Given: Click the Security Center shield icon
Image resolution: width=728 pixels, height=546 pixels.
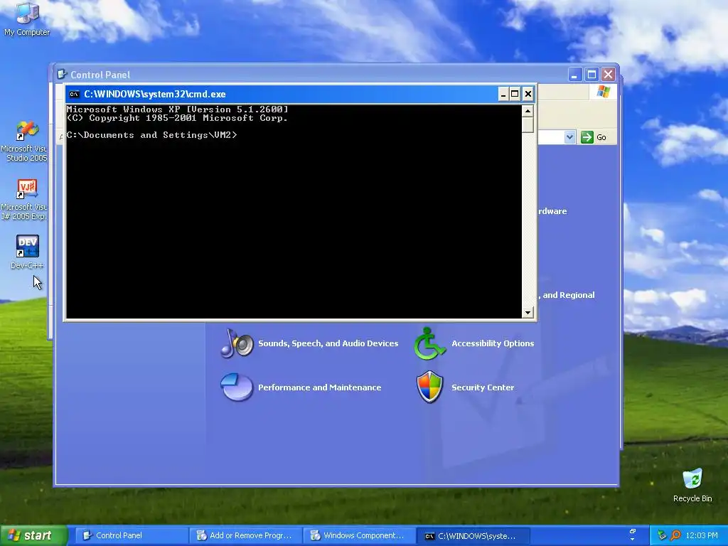Looking at the screenshot, I should pos(430,387).
